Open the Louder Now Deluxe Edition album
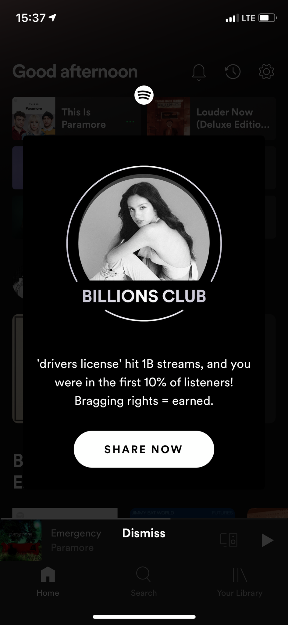Screen dimensions: 288x625 (x=212, y=118)
